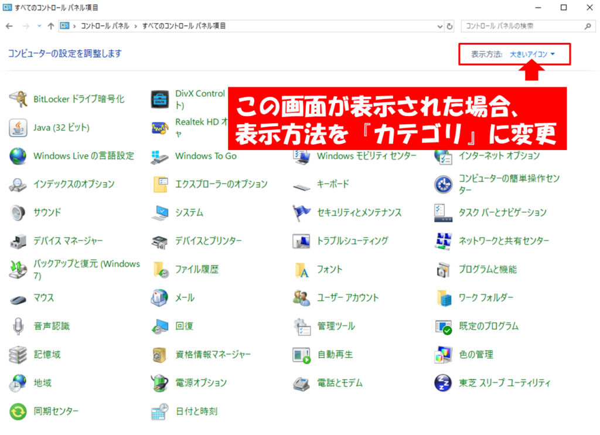Open the キーボード icon
The width and height of the screenshot is (600, 435).
[x=302, y=186]
